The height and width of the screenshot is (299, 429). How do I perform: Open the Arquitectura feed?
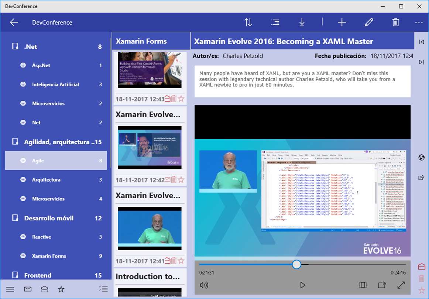tap(56, 180)
